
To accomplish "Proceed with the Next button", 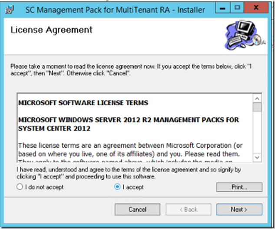I will click(239, 209).
